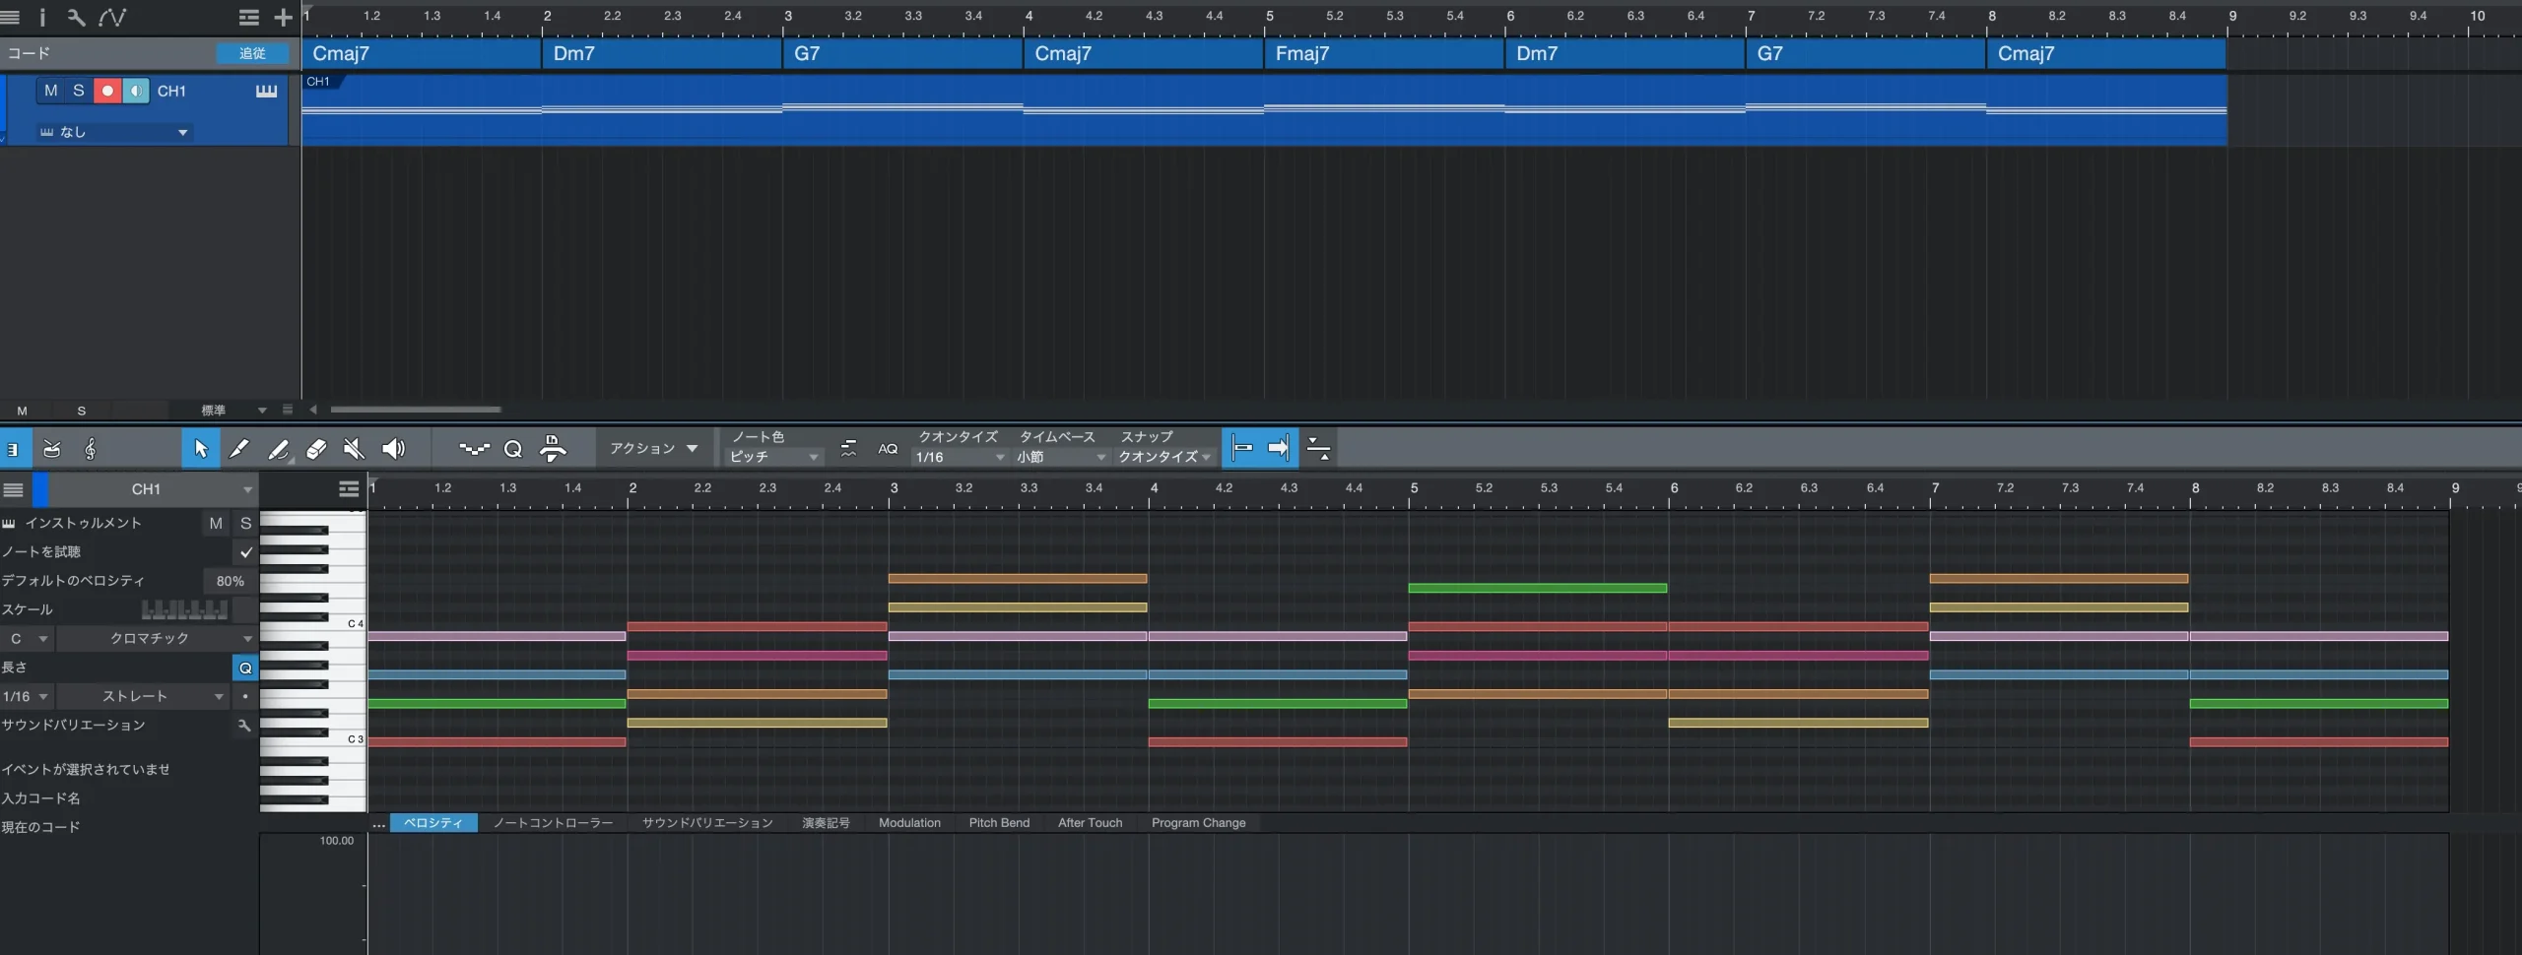
Task: Select the Eraser tool in editor toolbar
Action: (316, 449)
